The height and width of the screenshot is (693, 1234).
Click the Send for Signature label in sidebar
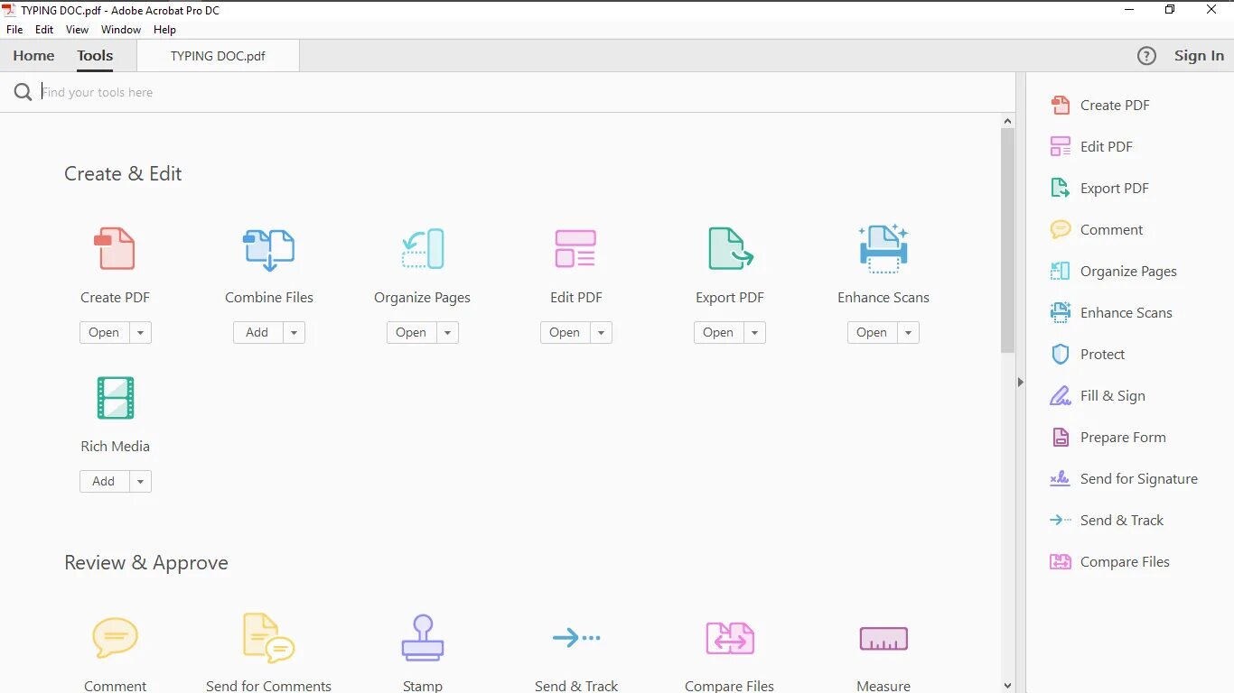(1139, 479)
